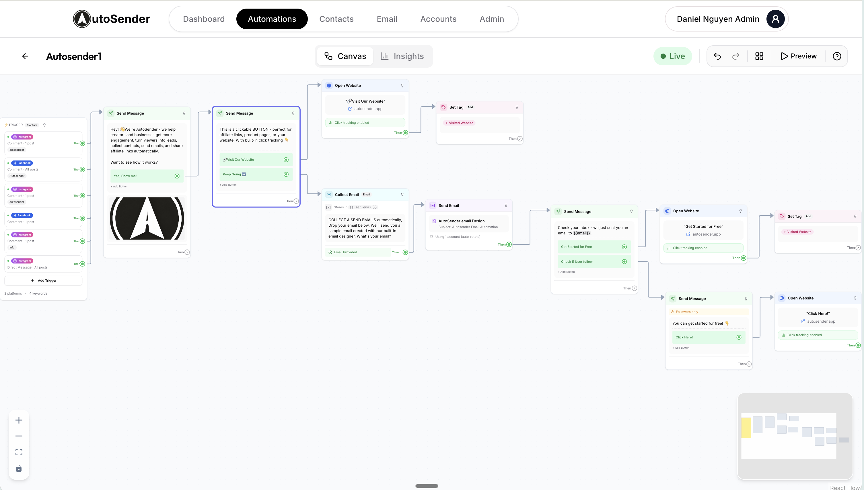
Task: Click the fit view icon
Action: tap(19, 452)
